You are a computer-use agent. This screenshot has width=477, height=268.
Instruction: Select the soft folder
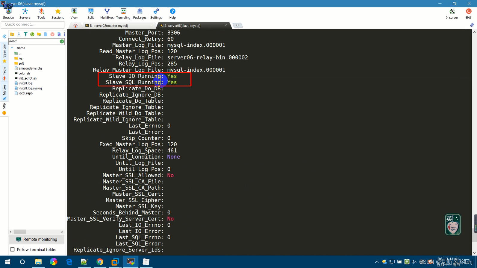click(x=19, y=63)
